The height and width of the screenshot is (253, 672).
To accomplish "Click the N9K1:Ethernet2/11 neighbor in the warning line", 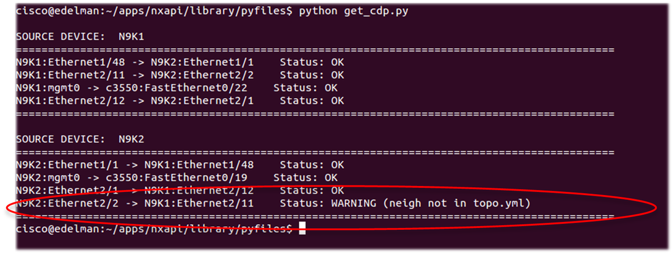I will 202,203.
